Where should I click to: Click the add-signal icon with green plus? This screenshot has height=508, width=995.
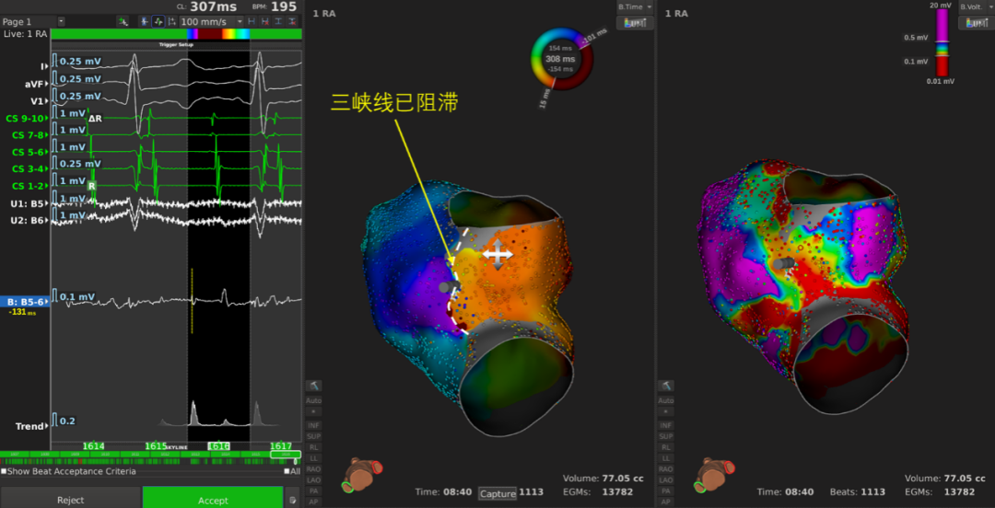click(x=124, y=21)
